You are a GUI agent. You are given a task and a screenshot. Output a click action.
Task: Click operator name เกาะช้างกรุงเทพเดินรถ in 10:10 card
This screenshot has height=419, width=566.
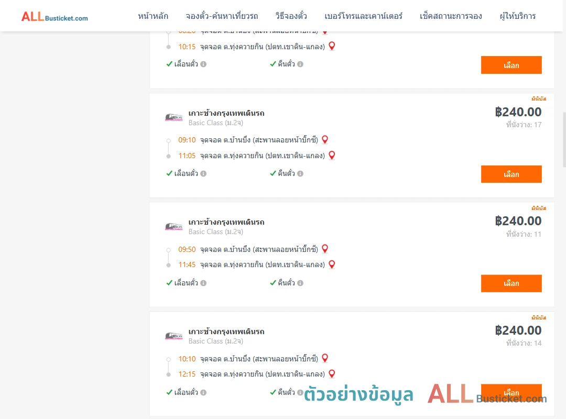point(226,332)
